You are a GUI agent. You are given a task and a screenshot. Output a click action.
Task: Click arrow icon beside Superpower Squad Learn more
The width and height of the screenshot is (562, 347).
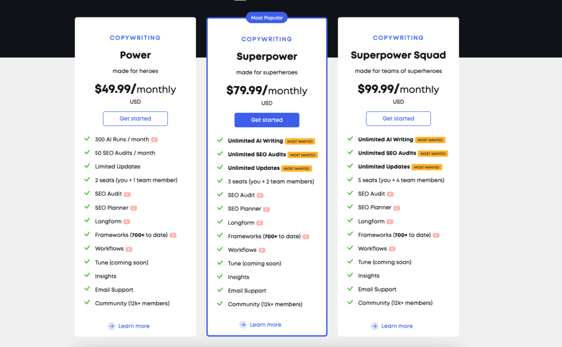[x=374, y=326]
